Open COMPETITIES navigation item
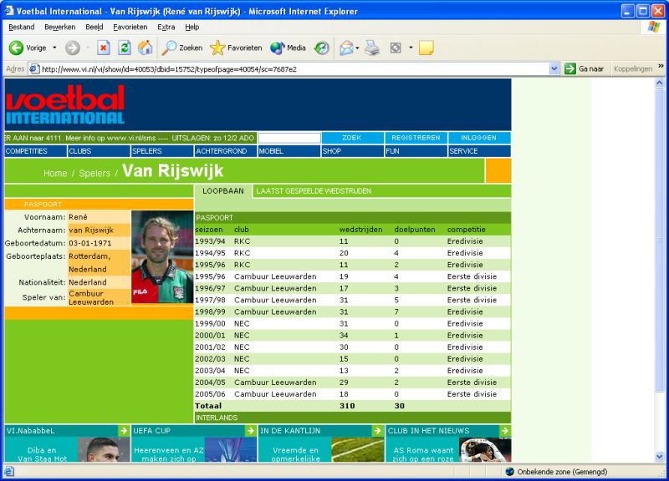Image resolution: width=669 pixels, height=481 pixels. click(x=35, y=151)
